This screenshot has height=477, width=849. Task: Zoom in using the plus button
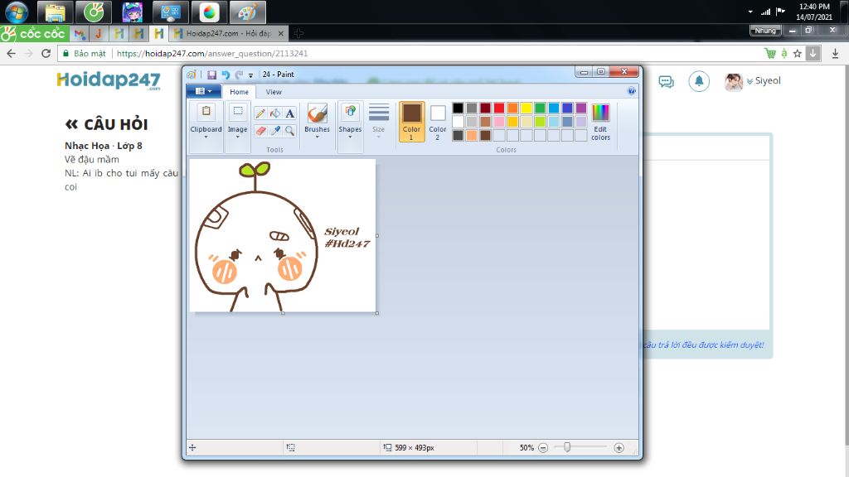pos(618,447)
